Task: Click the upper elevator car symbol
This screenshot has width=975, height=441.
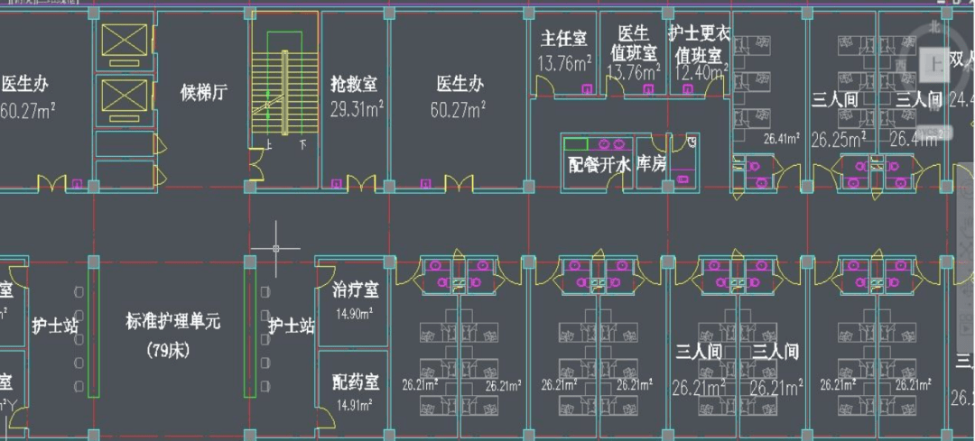Action: coord(125,41)
